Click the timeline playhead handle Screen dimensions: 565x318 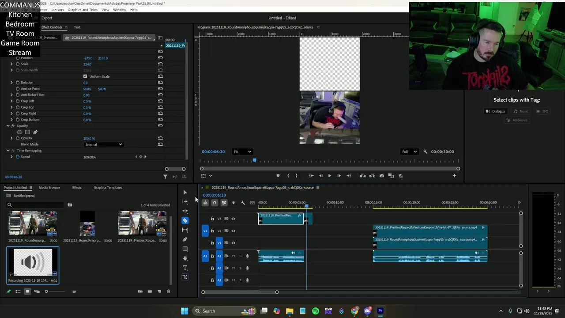coord(307,206)
